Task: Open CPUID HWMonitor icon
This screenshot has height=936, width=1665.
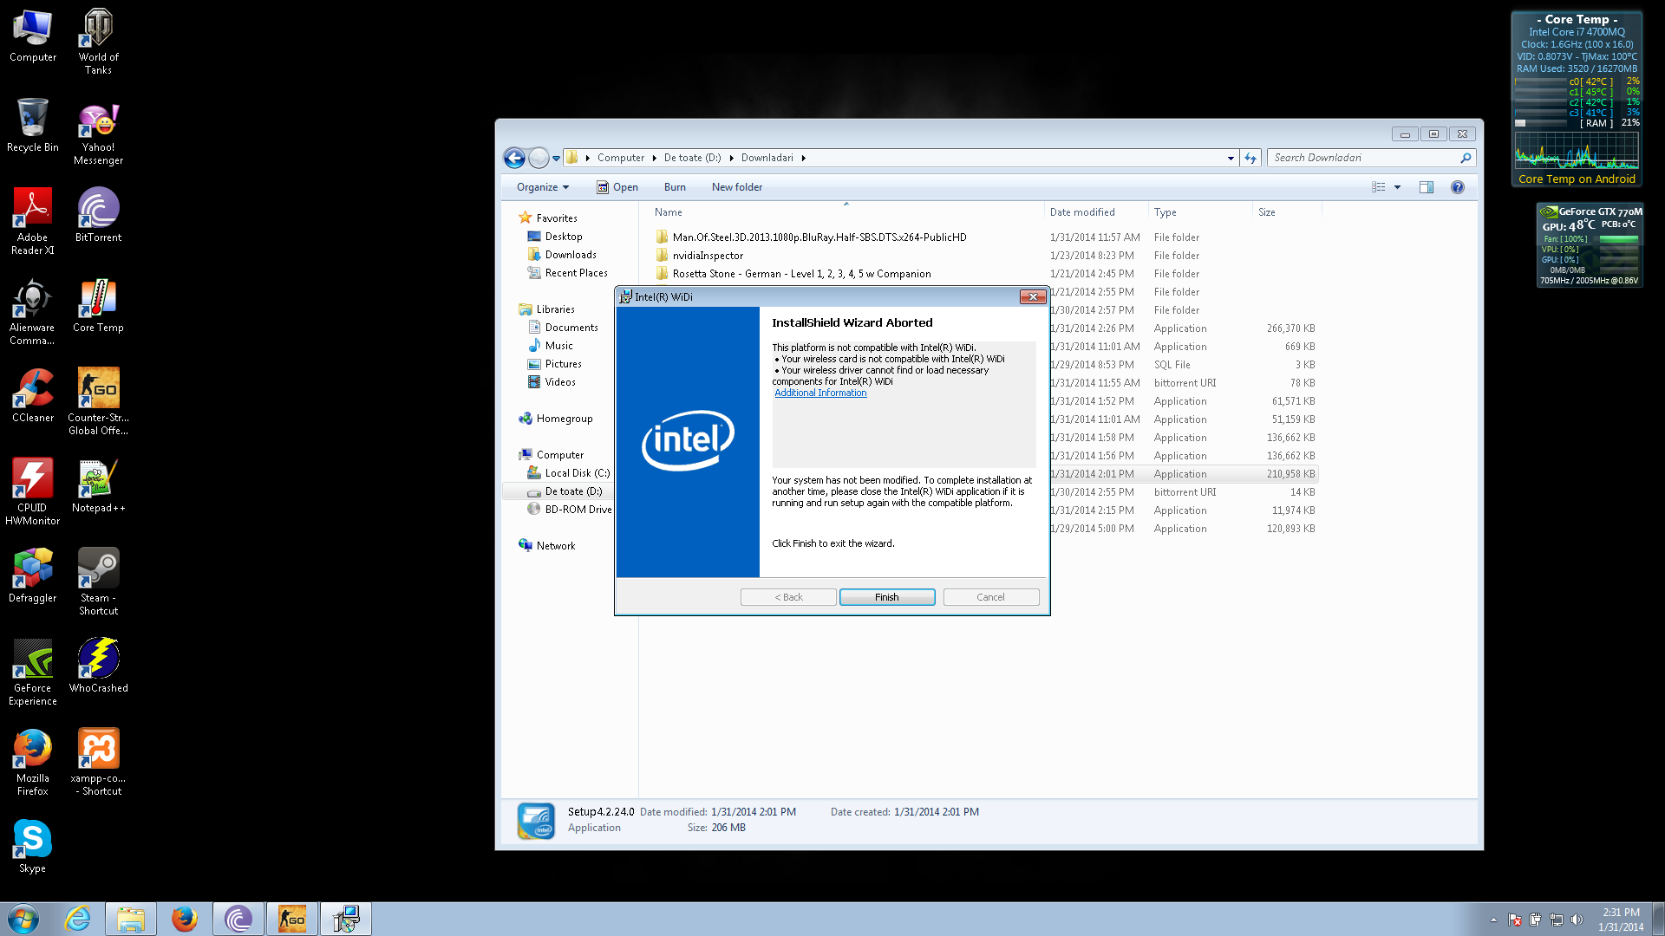Action: coord(33,492)
